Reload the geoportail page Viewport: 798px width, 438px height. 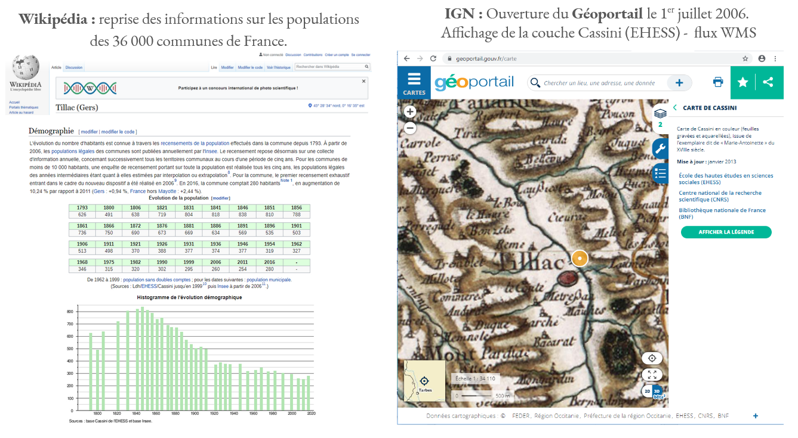[x=433, y=58]
